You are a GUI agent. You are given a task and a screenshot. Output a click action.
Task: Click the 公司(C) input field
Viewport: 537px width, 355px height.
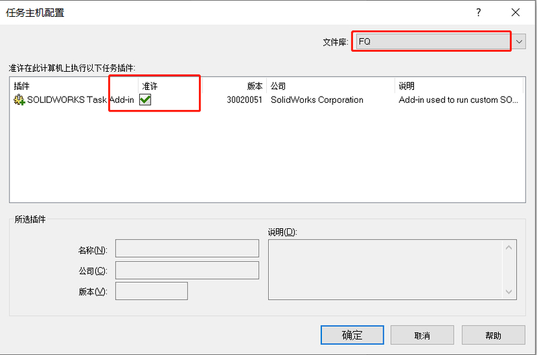[187, 270]
